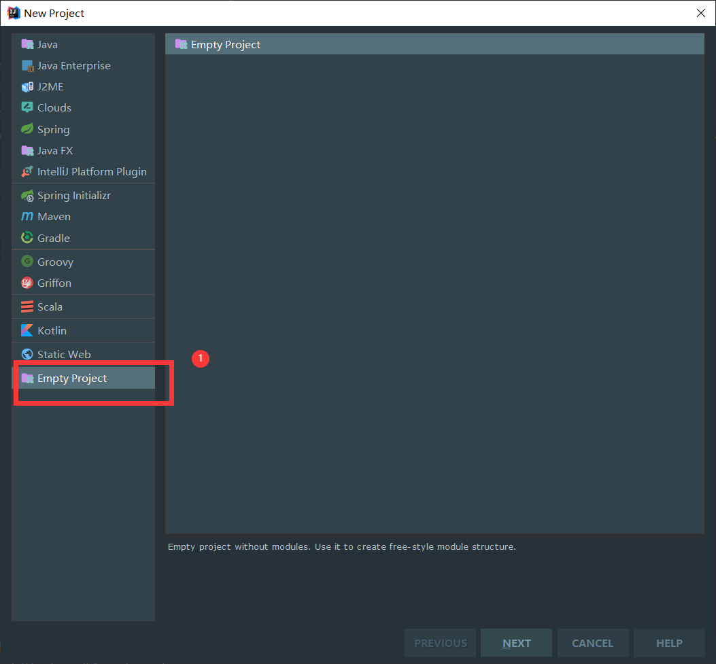
Task: Pick the Clouds project type
Action: pyautogui.click(x=54, y=107)
